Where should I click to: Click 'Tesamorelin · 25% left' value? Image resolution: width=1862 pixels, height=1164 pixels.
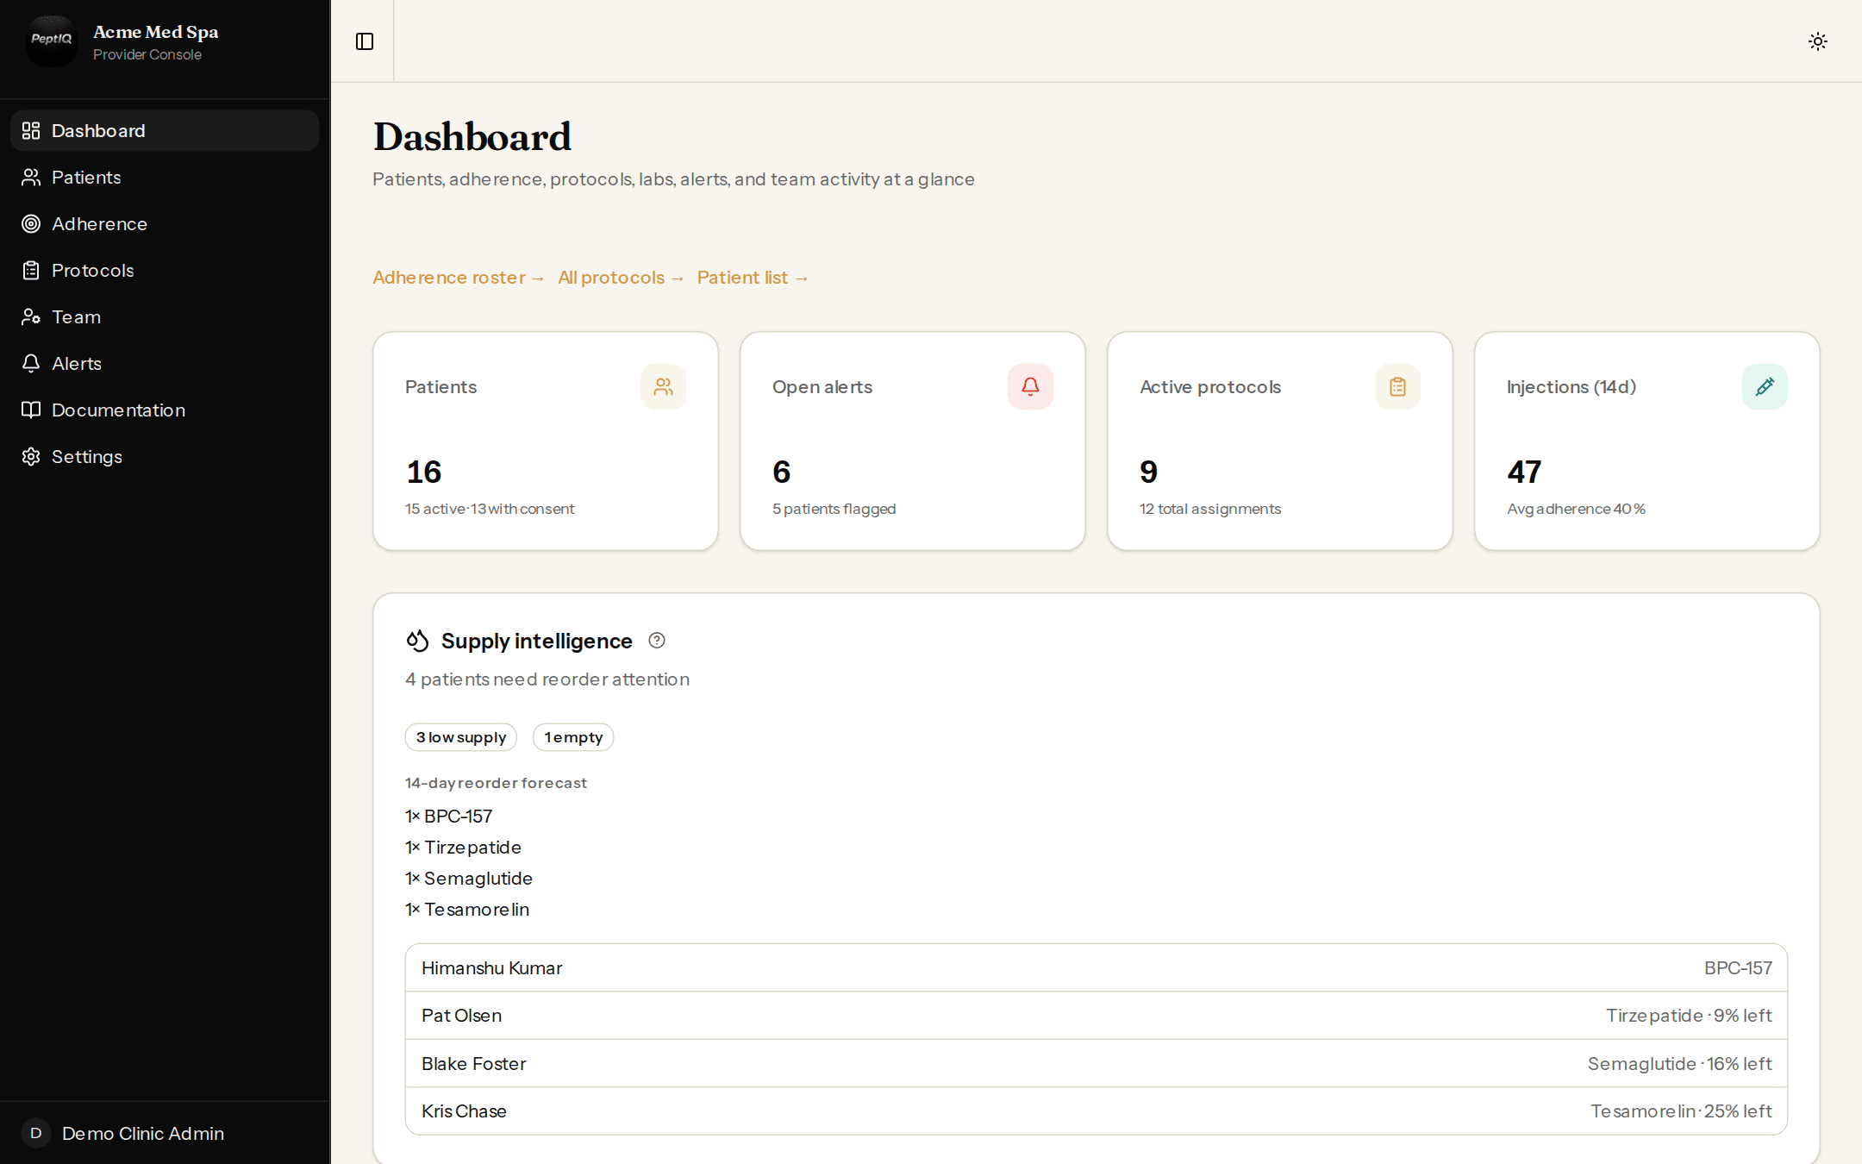point(1681,1111)
